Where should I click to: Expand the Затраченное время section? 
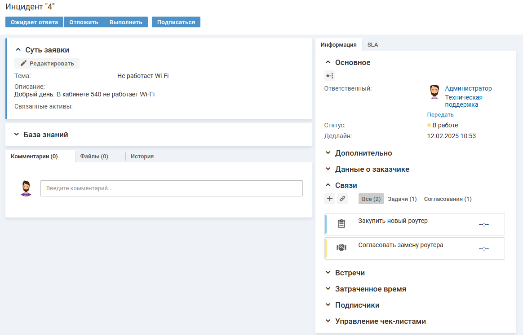pos(370,289)
